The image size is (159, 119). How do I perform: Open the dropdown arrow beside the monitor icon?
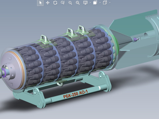(90, 3)
